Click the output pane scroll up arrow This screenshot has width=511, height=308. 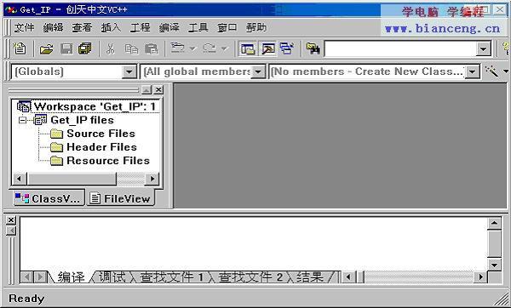coord(494,224)
